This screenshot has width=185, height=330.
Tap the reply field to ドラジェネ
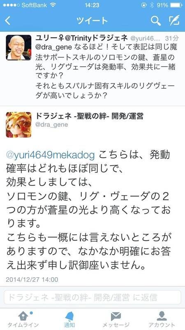pos(92,297)
